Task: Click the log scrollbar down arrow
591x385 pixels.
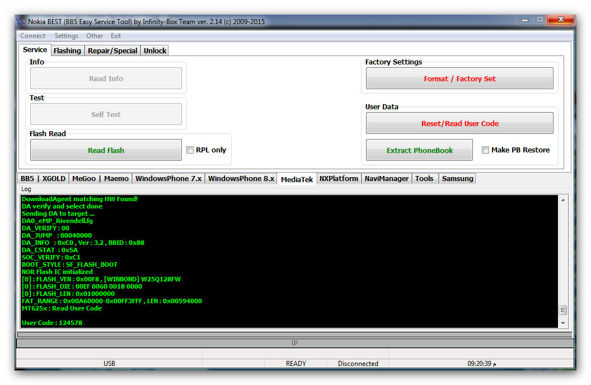Action: [x=563, y=323]
